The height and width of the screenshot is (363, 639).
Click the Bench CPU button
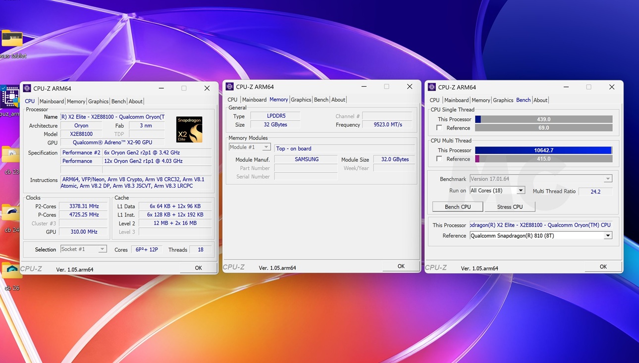458,207
